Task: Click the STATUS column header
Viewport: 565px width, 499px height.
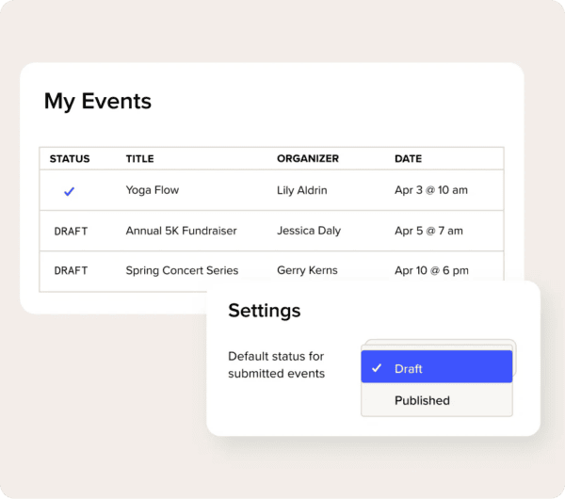Action: tap(69, 159)
